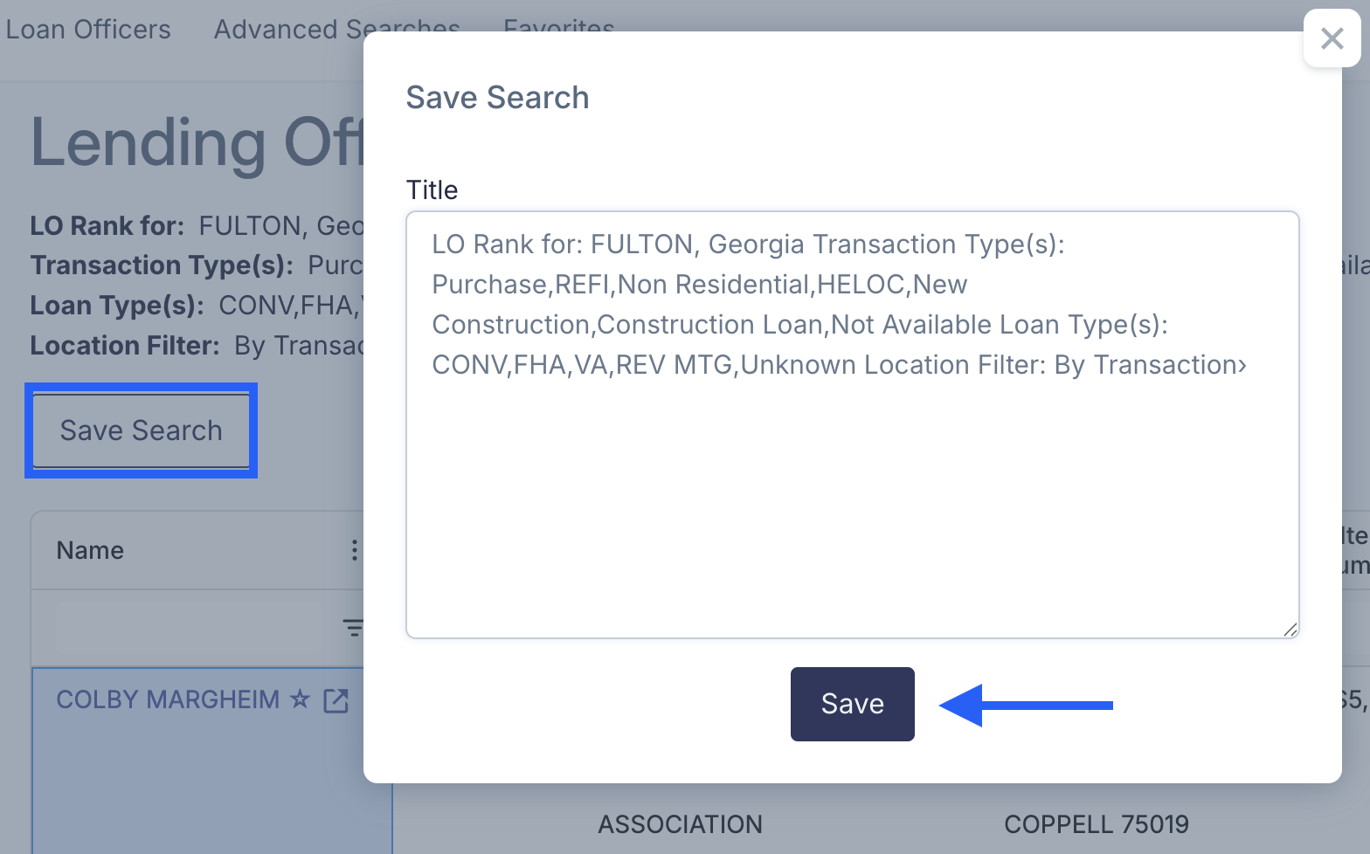Click the Name filter input box

(189, 627)
